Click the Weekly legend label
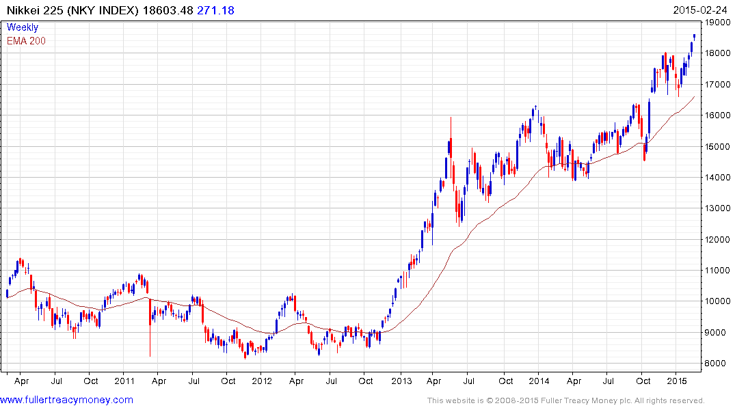The height and width of the screenshot is (410, 735). 23,27
